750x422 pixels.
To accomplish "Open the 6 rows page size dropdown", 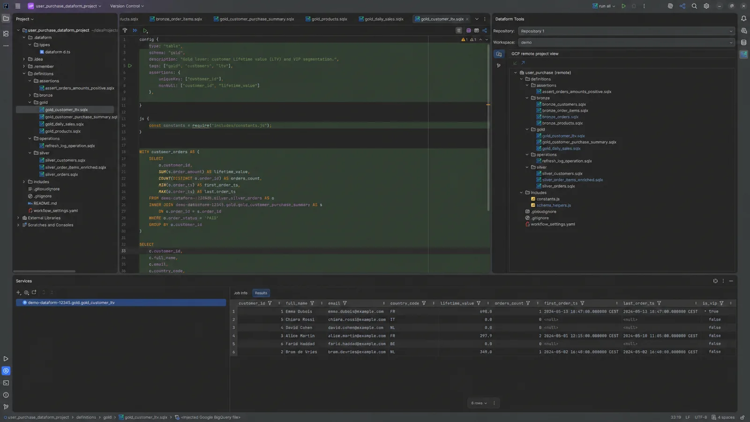I will pos(479,403).
